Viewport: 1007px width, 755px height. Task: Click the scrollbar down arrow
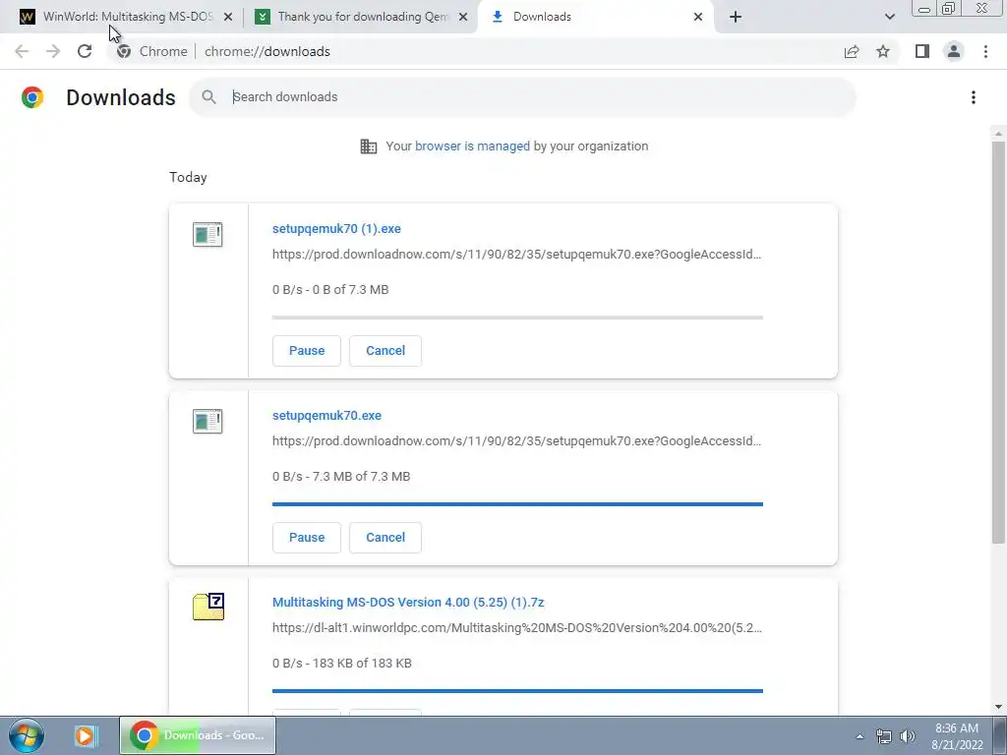pos(998,707)
